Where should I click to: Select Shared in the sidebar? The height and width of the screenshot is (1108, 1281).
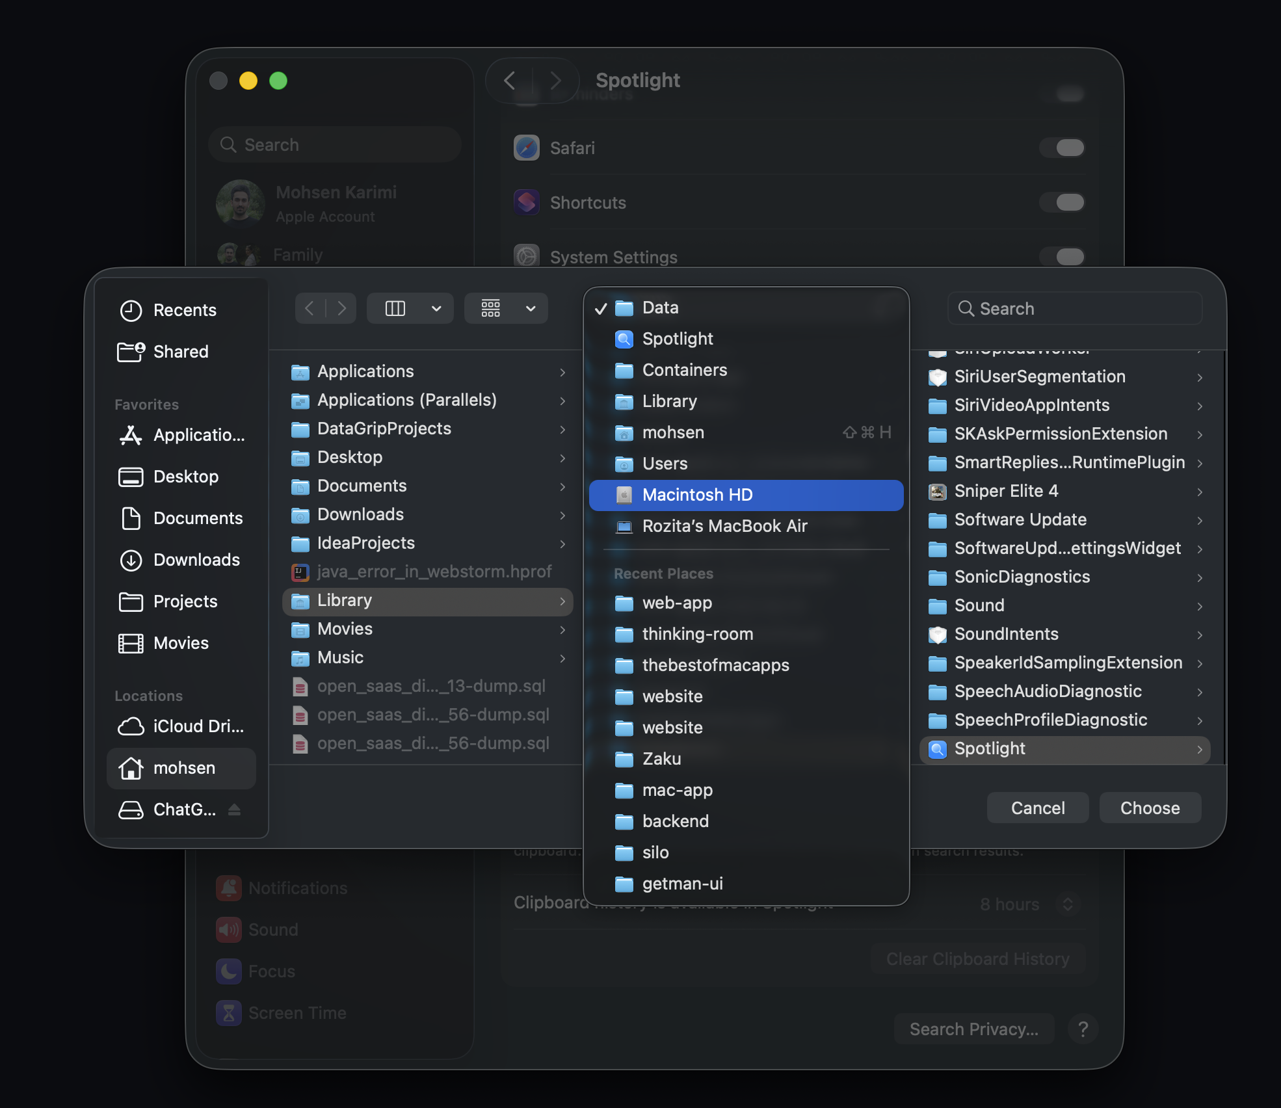pyautogui.click(x=181, y=352)
